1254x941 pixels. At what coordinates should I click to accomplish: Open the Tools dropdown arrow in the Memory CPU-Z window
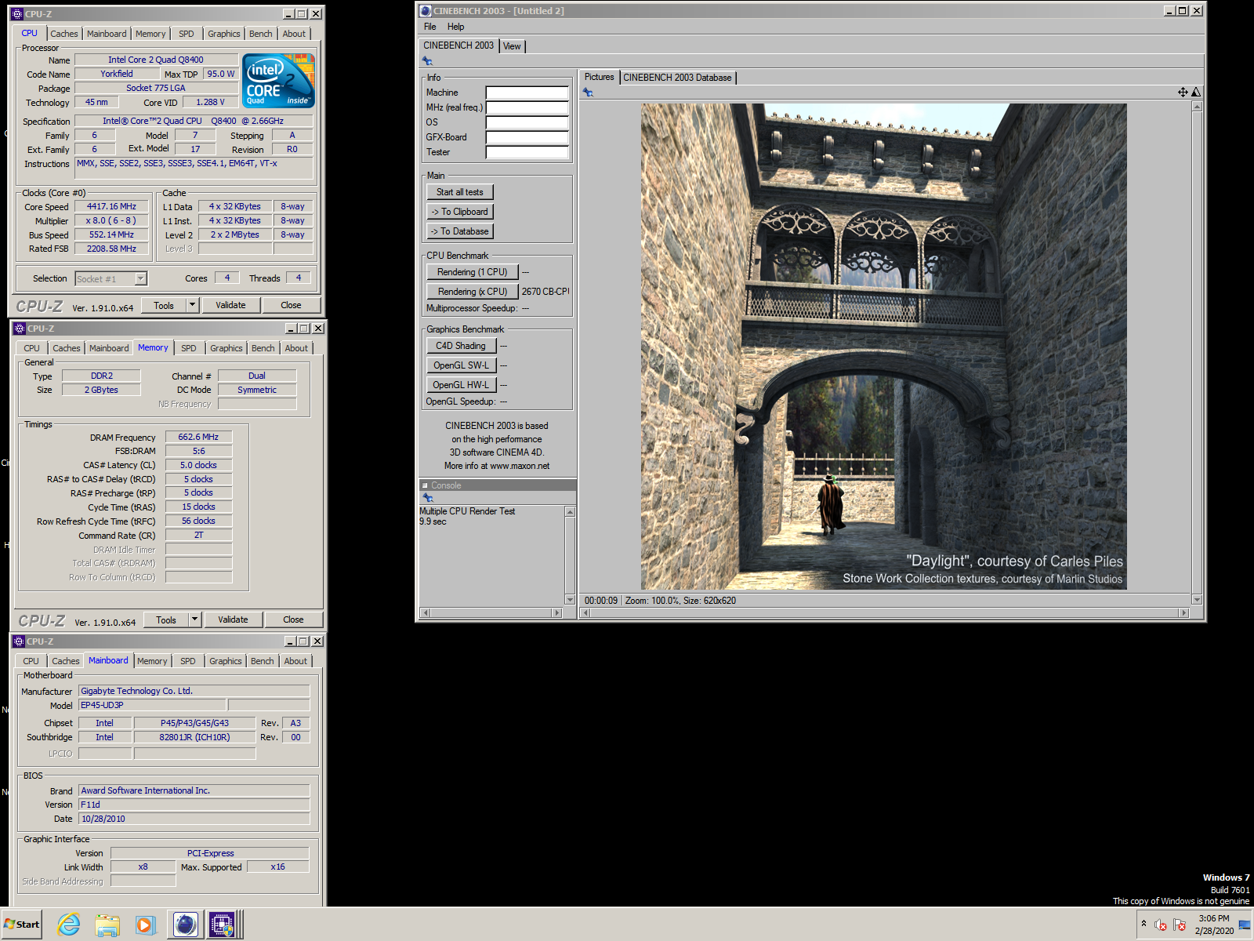[194, 619]
